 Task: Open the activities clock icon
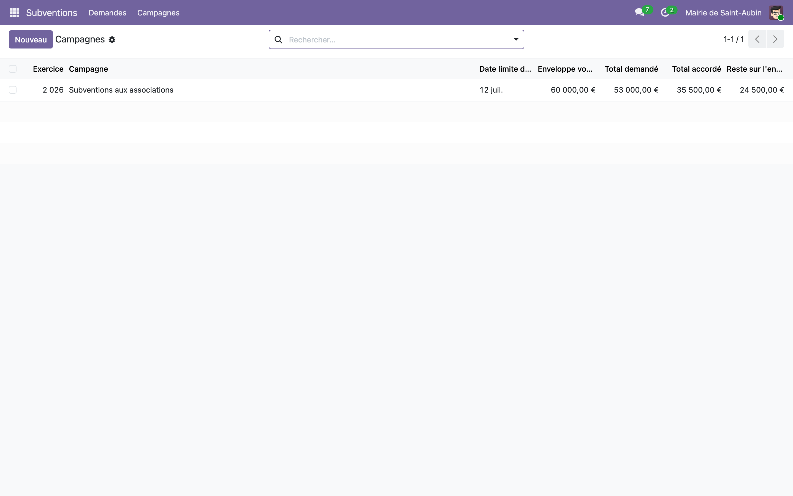click(665, 12)
